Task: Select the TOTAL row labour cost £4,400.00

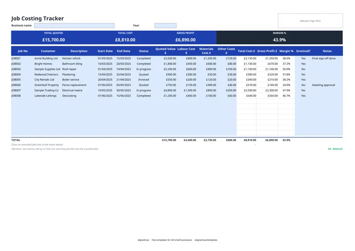Action: tap(190, 140)
